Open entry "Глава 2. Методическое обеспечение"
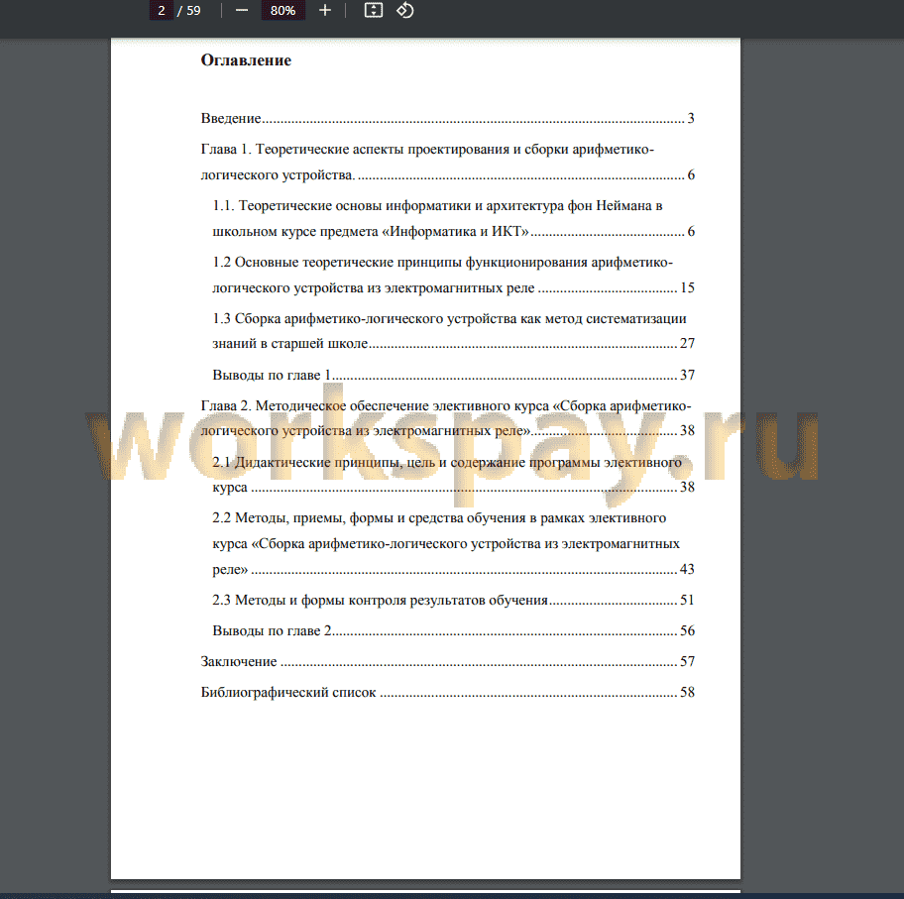The width and height of the screenshot is (904, 899). tap(447, 418)
